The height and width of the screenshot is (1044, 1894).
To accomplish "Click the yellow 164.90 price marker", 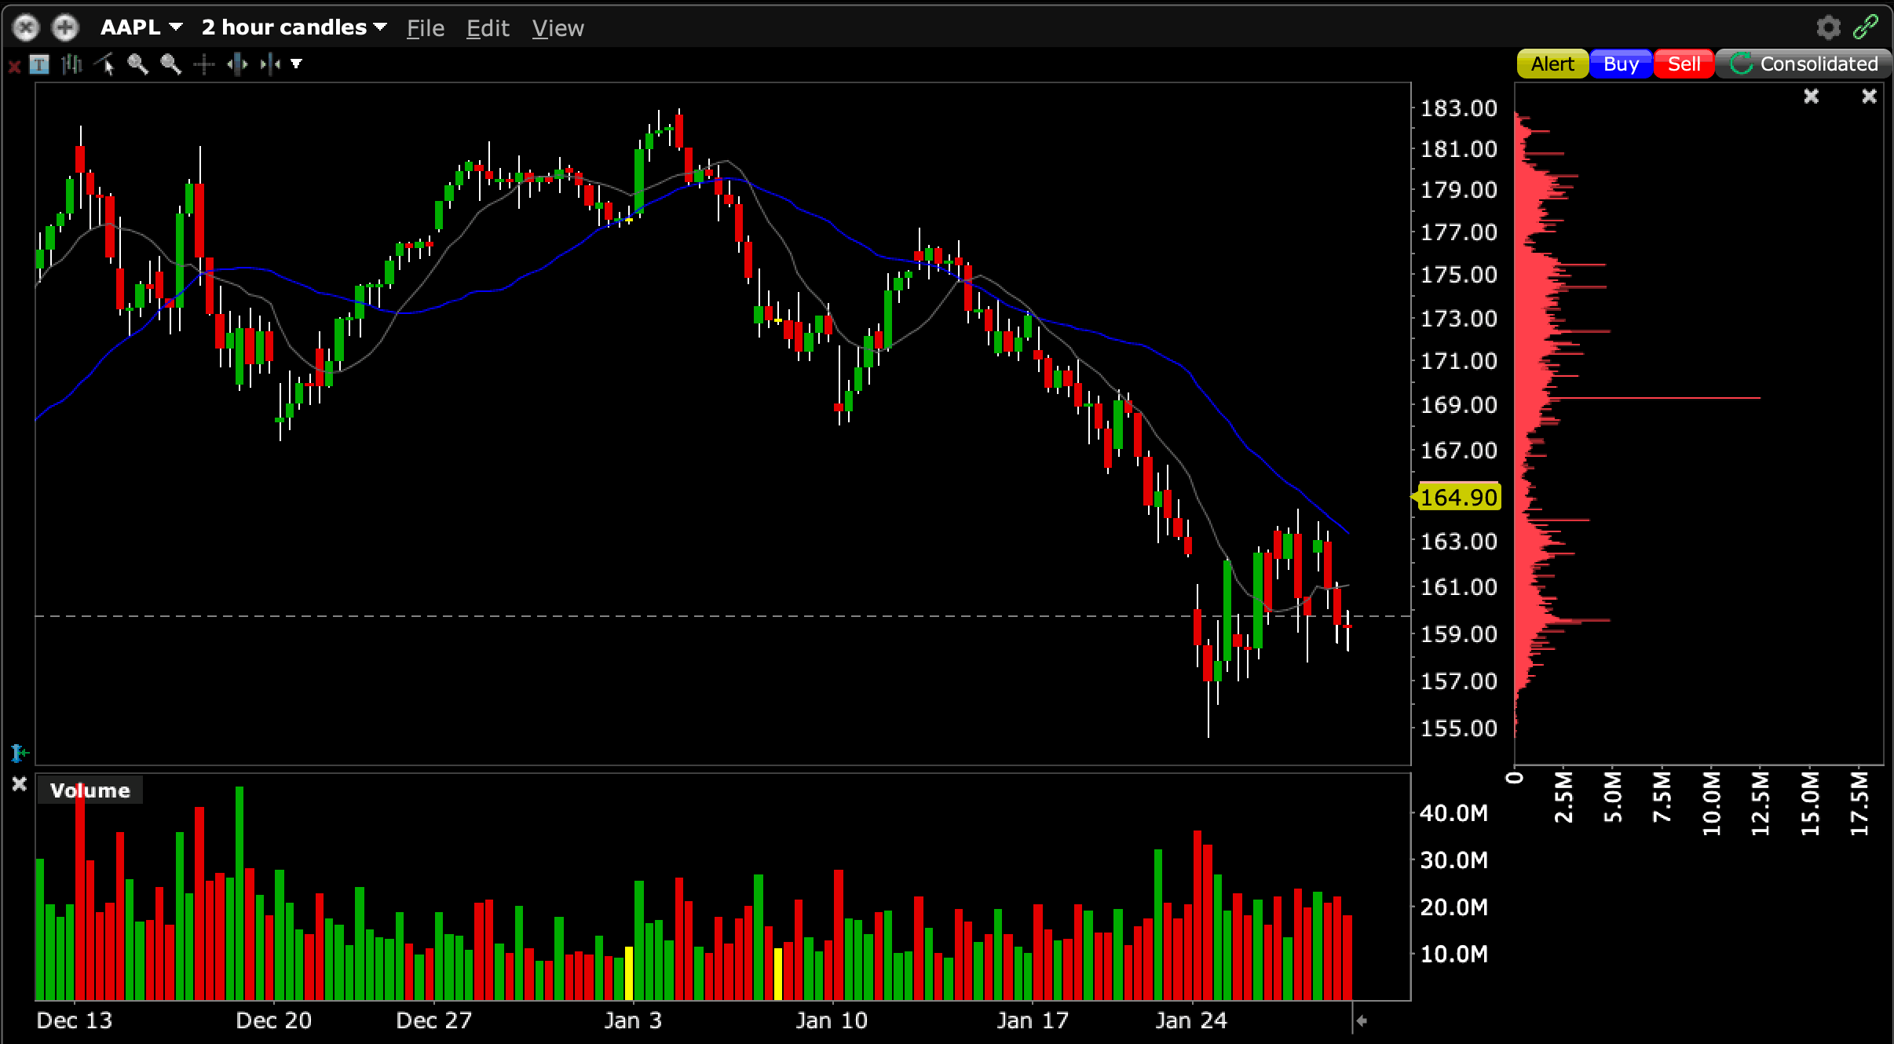I will point(1458,497).
